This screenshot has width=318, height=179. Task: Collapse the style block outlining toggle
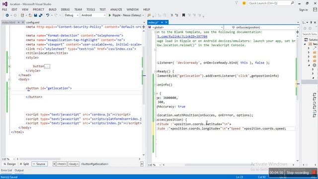click(x=9, y=58)
